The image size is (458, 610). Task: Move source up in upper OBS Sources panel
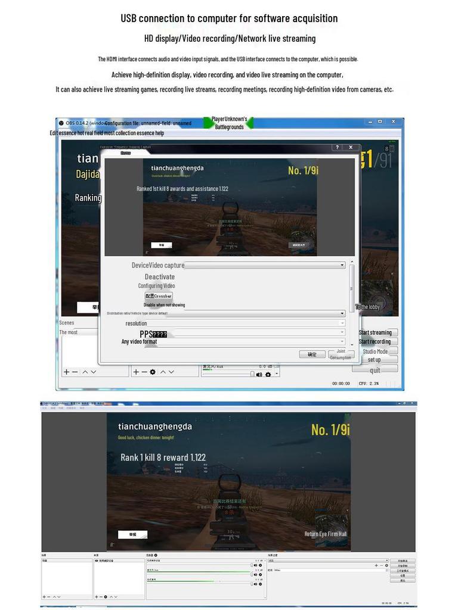pos(163,372)
